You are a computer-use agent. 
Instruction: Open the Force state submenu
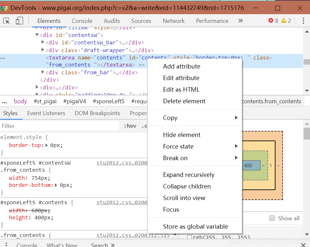(x=195, y=146)
